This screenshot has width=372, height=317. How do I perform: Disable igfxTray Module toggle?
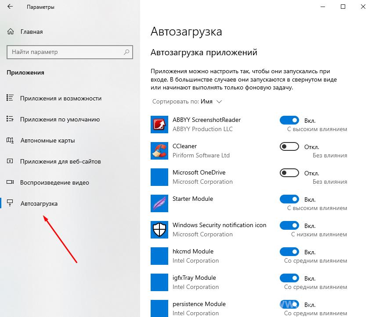(x=289, y=278)
